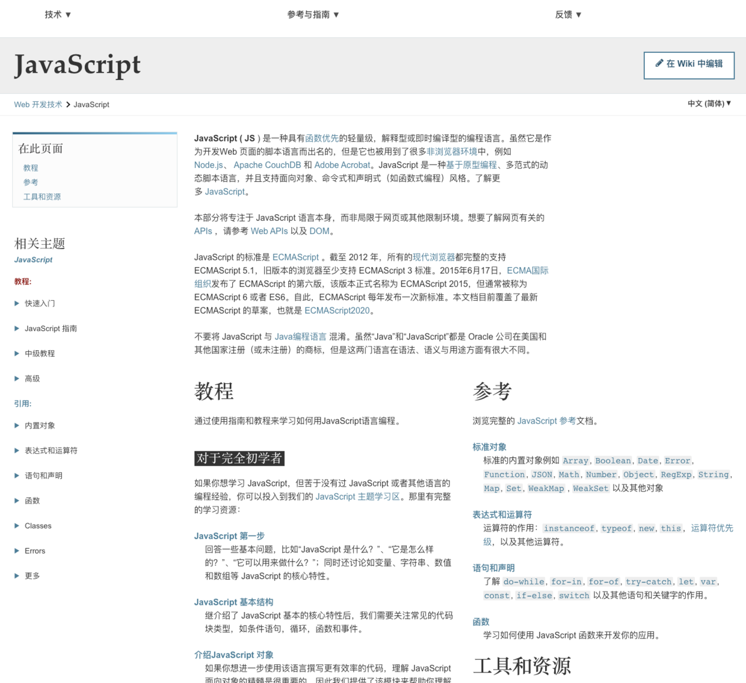The width and height of the screenshot is (746, 683).
Task: Open the Node.js link
Action: 207,164
